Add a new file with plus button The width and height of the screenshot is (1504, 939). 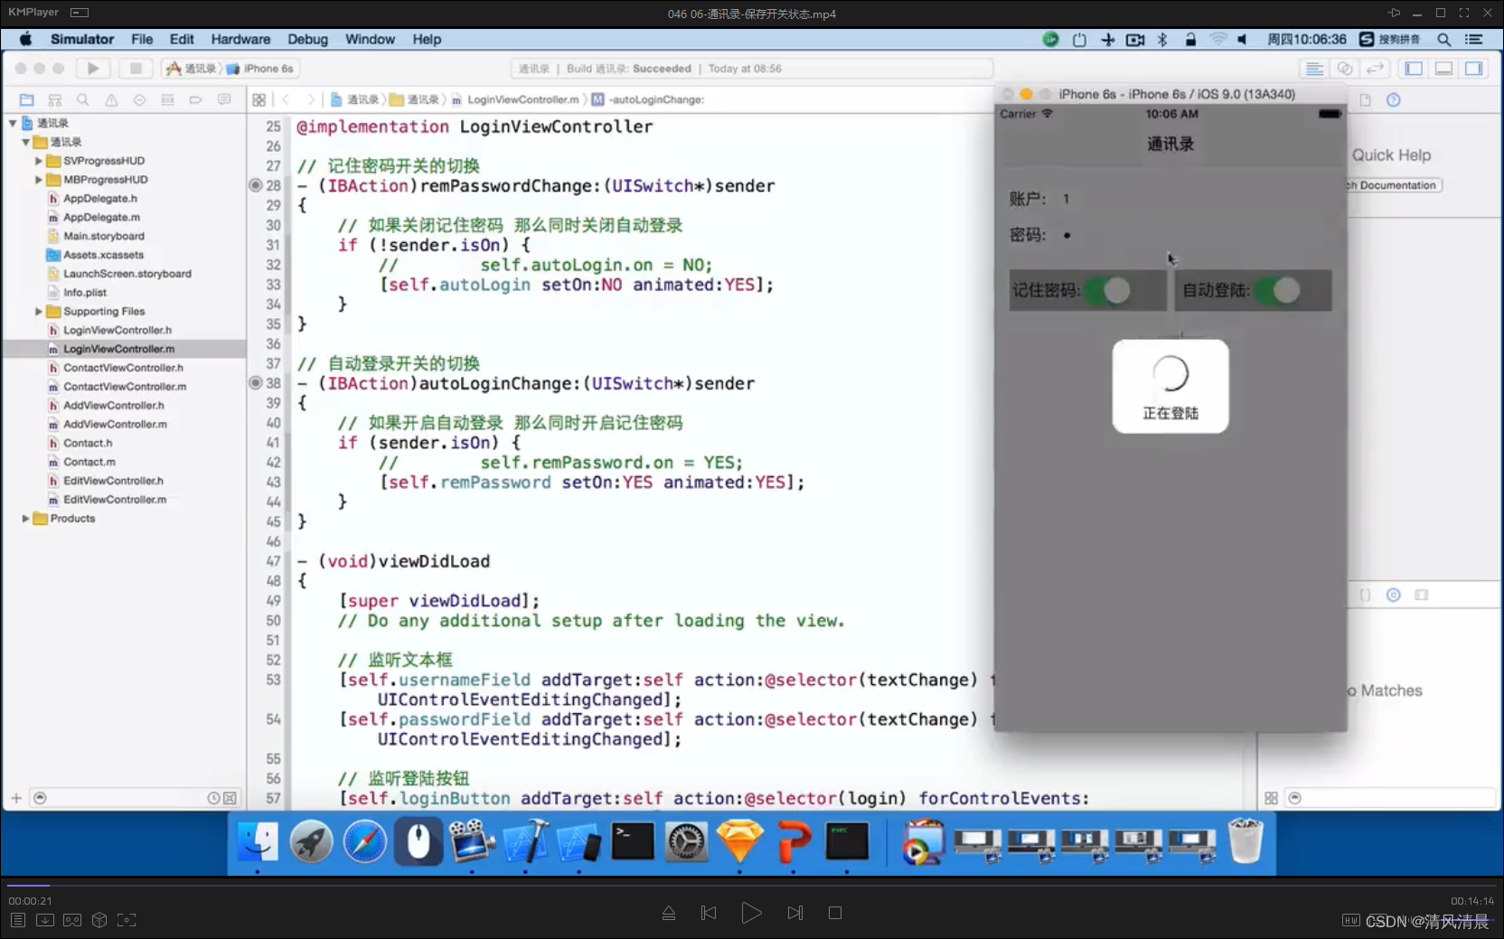pyautogui.click(x=16, y=798)
